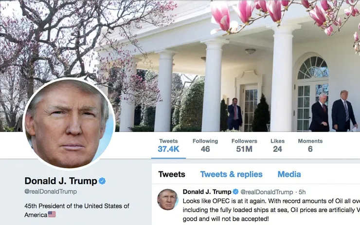
Task: Select the Tweets timeline heading tab
Action: tap(172, 174)
